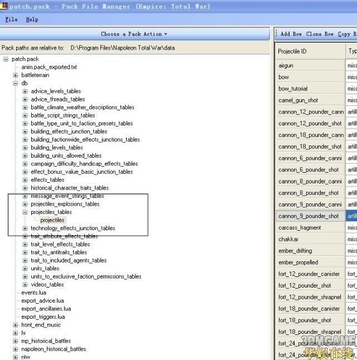Select fort_18_pounder_canister row
This screenshot has height=360, width=357.
[310, 309]
